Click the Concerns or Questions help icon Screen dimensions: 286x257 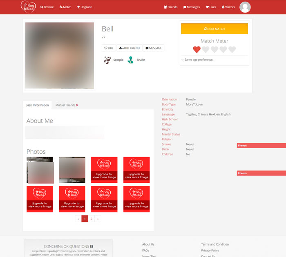[x=92, y=246]
